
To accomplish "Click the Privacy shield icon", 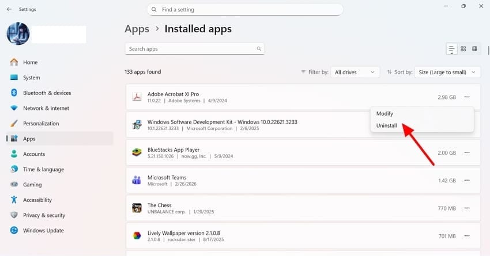I will coord(14,215).
